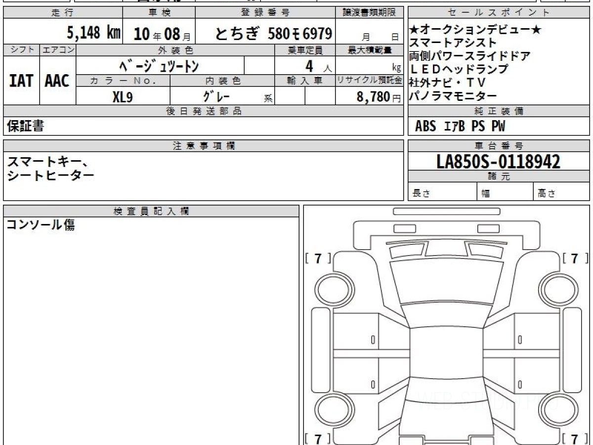
Task: Click the 車検 header cell
Action: click(x=159, y=13)
